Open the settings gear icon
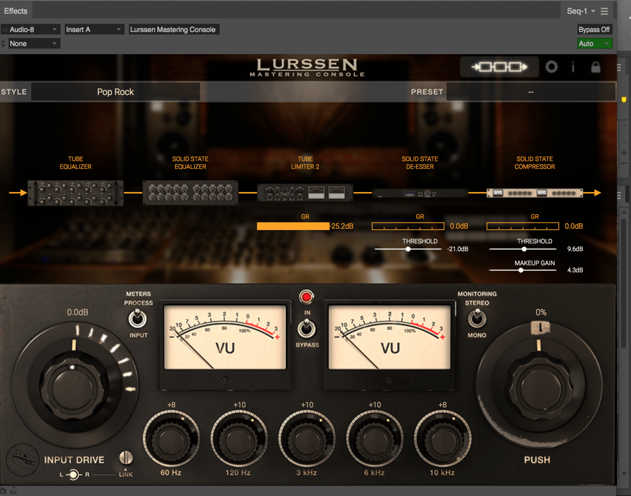The width and height of the screenshot is (631, 496). pyautogui.click(x=552, y=67)
